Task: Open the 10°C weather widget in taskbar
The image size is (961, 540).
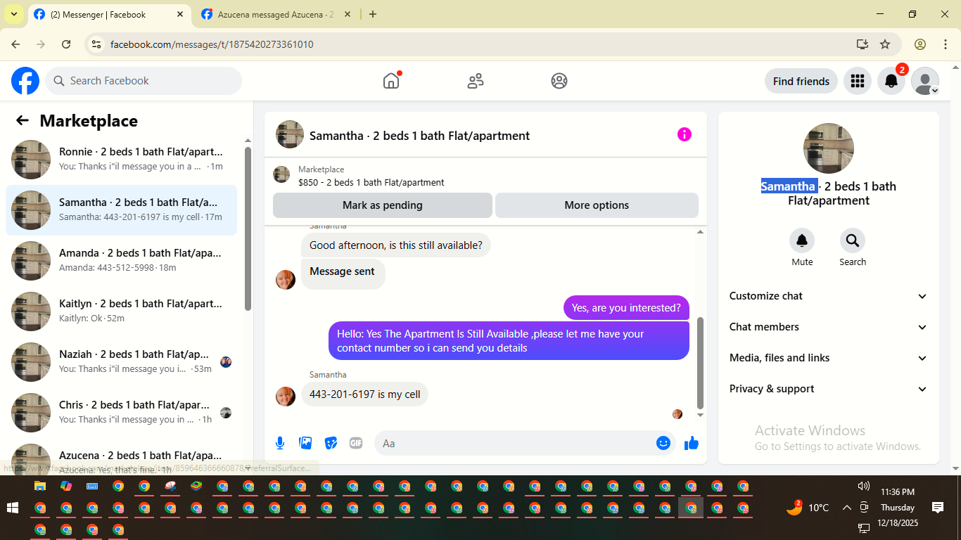Action: [808, 508]
